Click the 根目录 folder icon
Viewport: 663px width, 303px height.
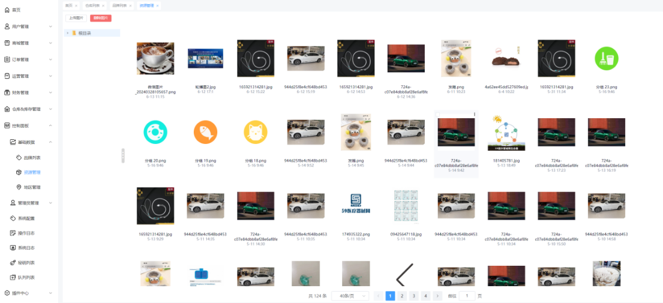pos(74,32)
